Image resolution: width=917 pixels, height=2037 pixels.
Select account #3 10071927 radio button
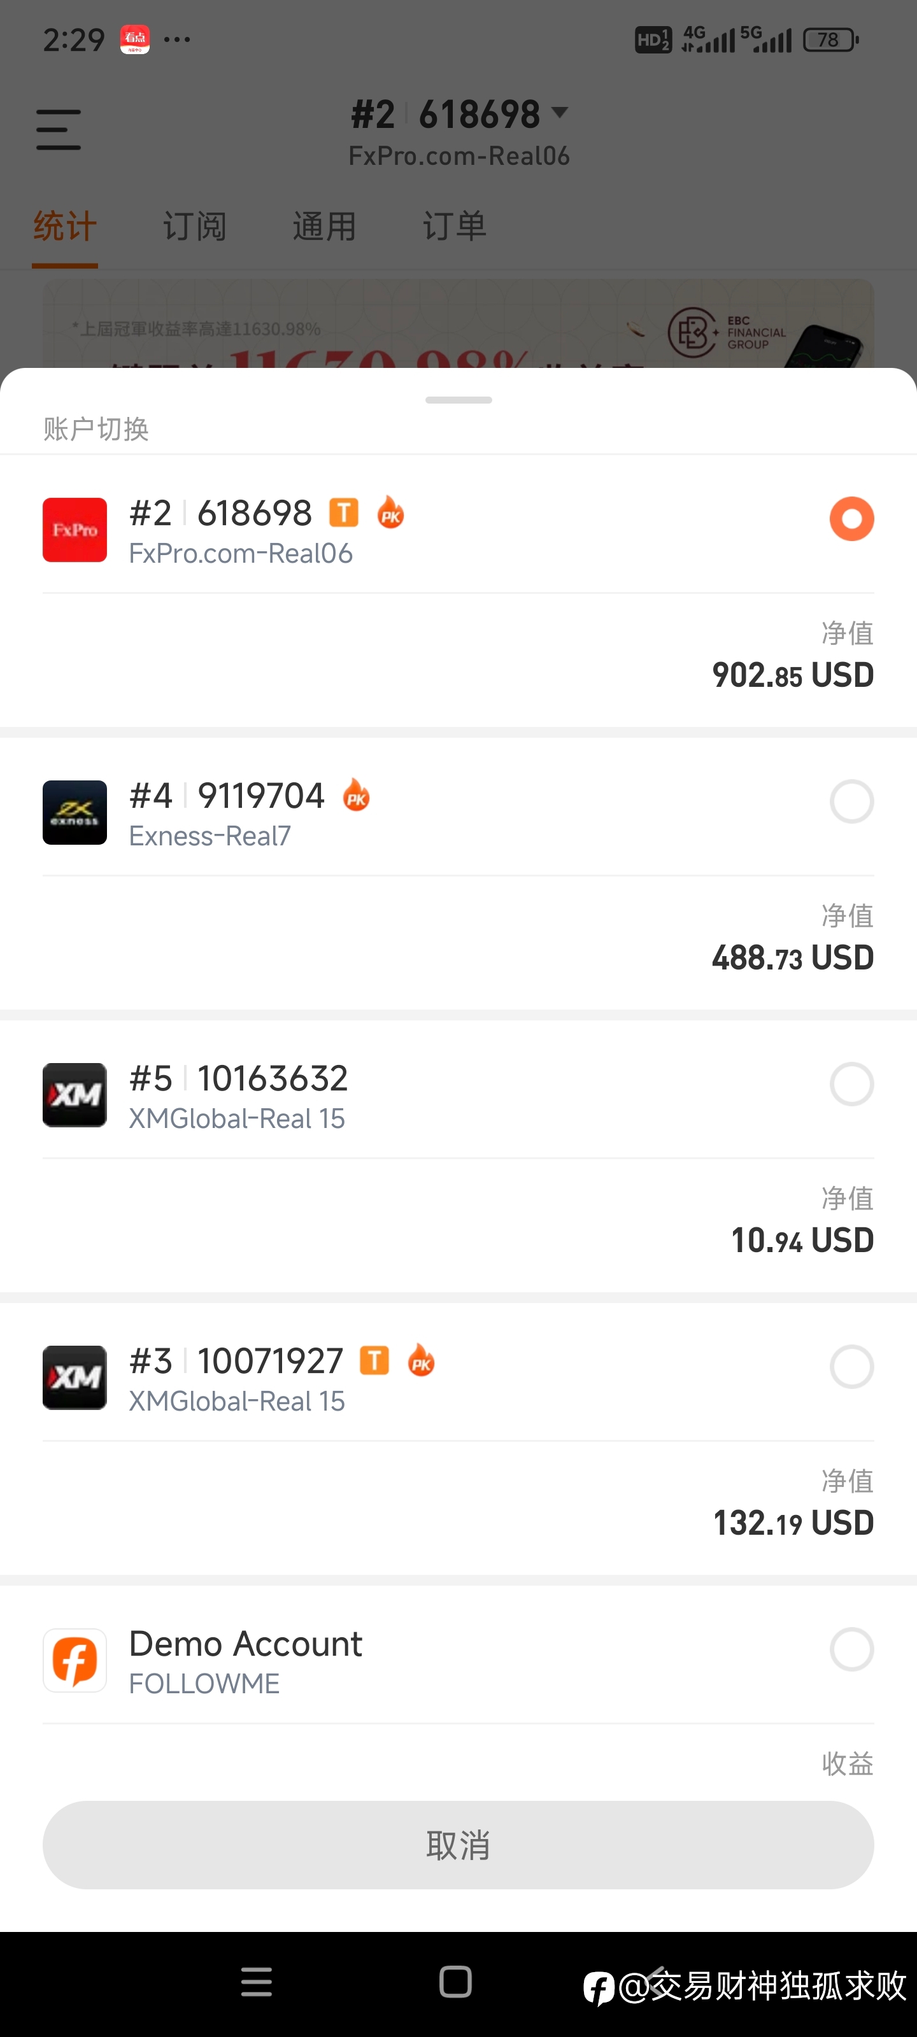(851, 1367)
